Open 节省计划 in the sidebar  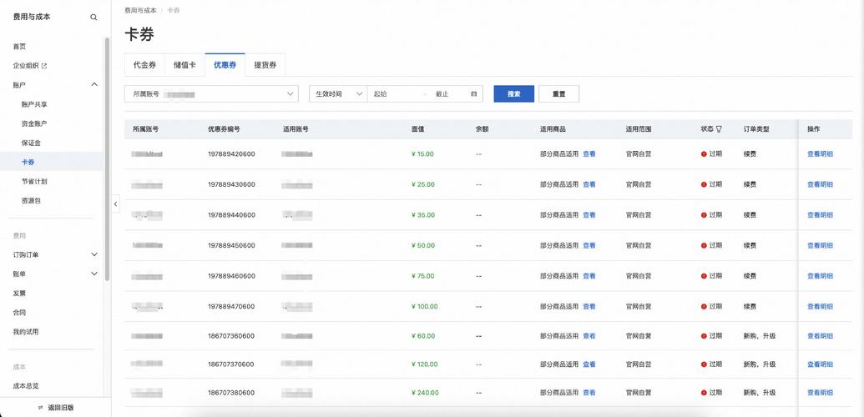pyautogui.click(x=34, y=181)
